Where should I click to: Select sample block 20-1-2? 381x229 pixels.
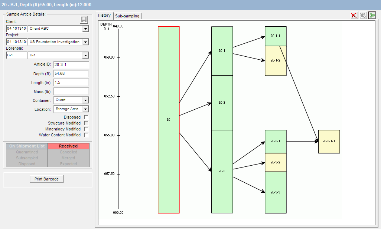[x=276, y=61]
